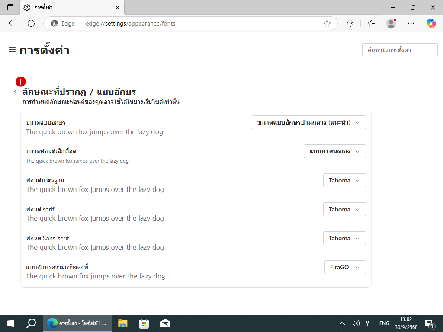The width and height of the screenshot is (443, 332).
Task: Open the Extensions puzzle icon
Action: point(350,23)
